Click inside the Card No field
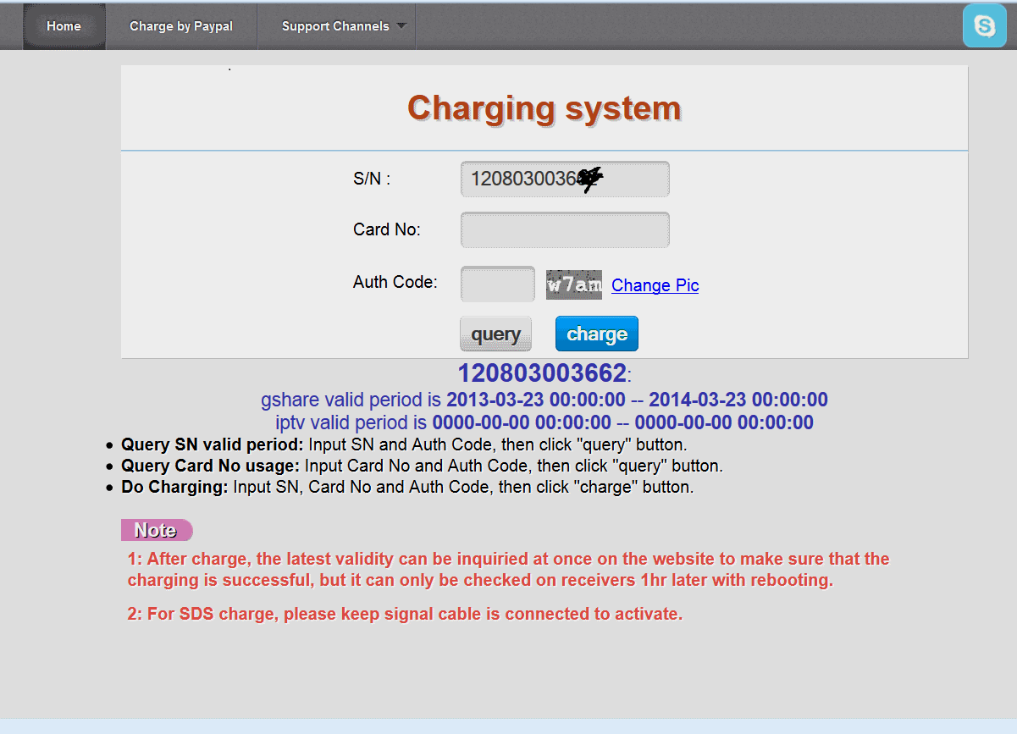 564,229
